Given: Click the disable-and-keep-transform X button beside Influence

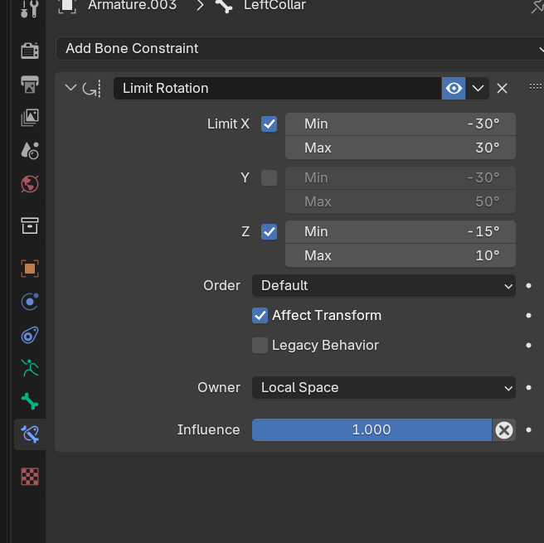Looking at the screenshot, I should [x=503, y=430].
